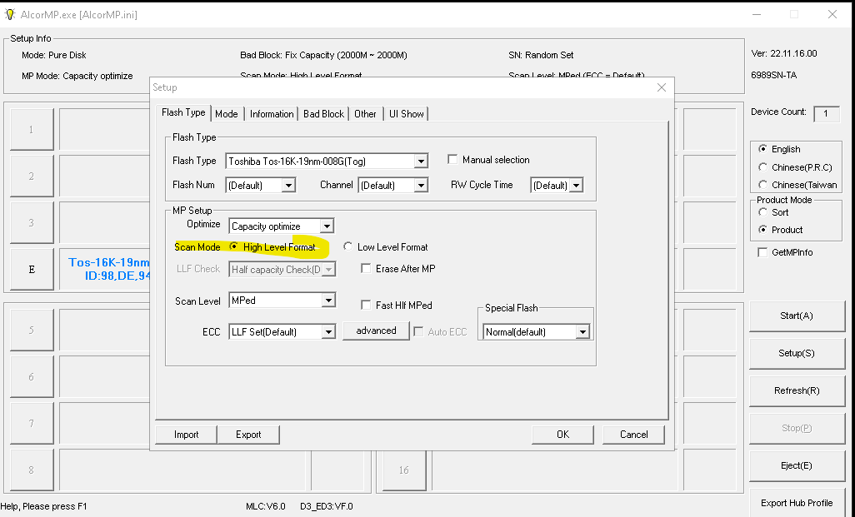This screenshot has height=517, width=855.
Task: Select port slot button 16
Action: 403,470
